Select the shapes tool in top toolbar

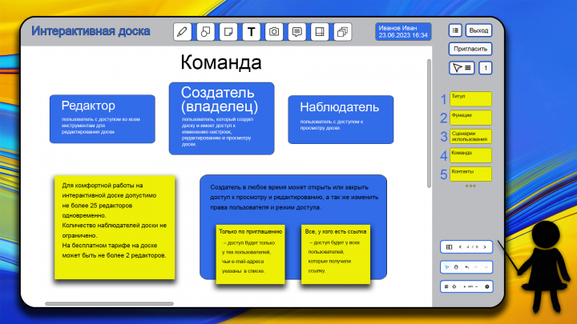click(205, 32)
